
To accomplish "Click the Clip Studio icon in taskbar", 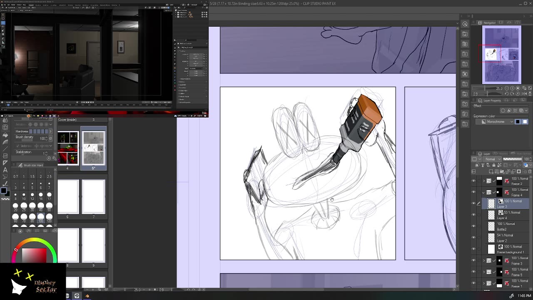I will coord(77,296).
